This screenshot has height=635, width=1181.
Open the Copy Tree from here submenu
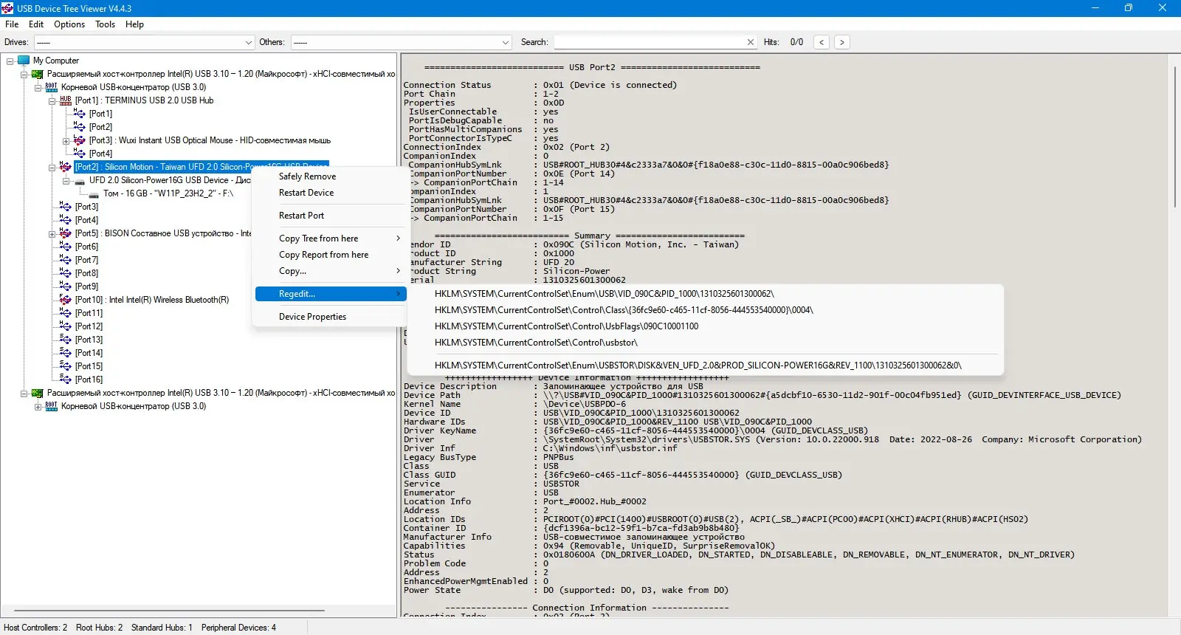[x=329, y=238]
